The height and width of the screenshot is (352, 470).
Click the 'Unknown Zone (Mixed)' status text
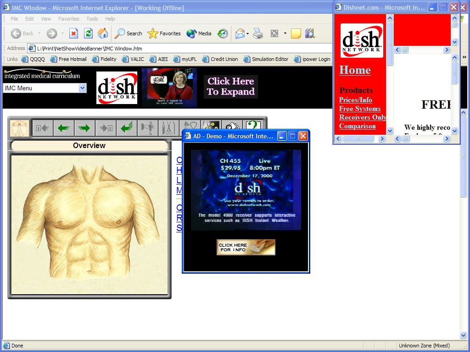(424, 346)
